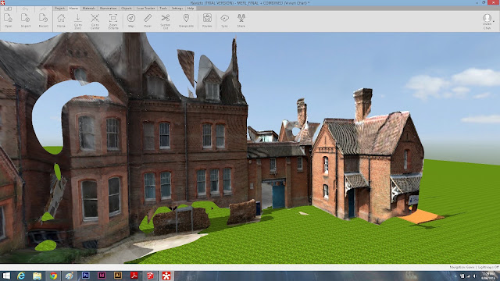This screenshot has width=500, height=281.
Task: Toggle Navigation mode in the status bar
Action: 462,267
